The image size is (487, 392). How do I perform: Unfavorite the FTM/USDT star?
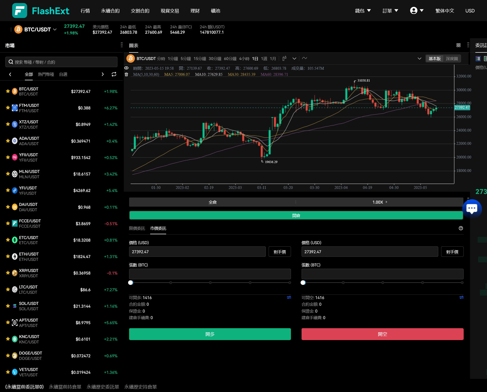8,108
